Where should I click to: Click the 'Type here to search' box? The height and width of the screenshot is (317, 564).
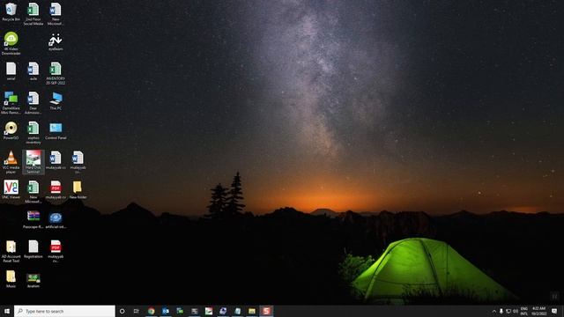coord(64,311)
